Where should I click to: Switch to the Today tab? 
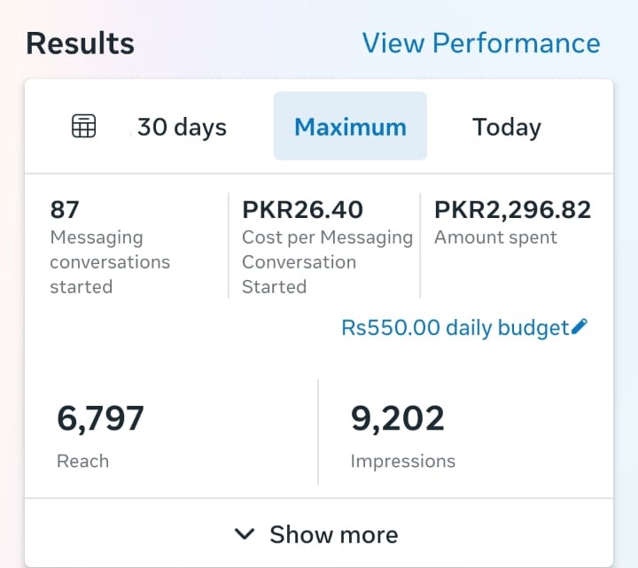(x=507, y=127)
